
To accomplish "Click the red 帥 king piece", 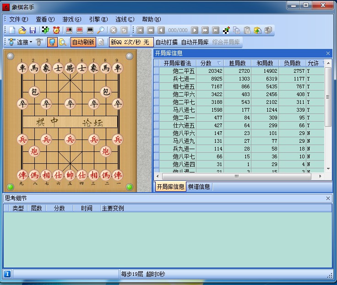I will (70, 175).
